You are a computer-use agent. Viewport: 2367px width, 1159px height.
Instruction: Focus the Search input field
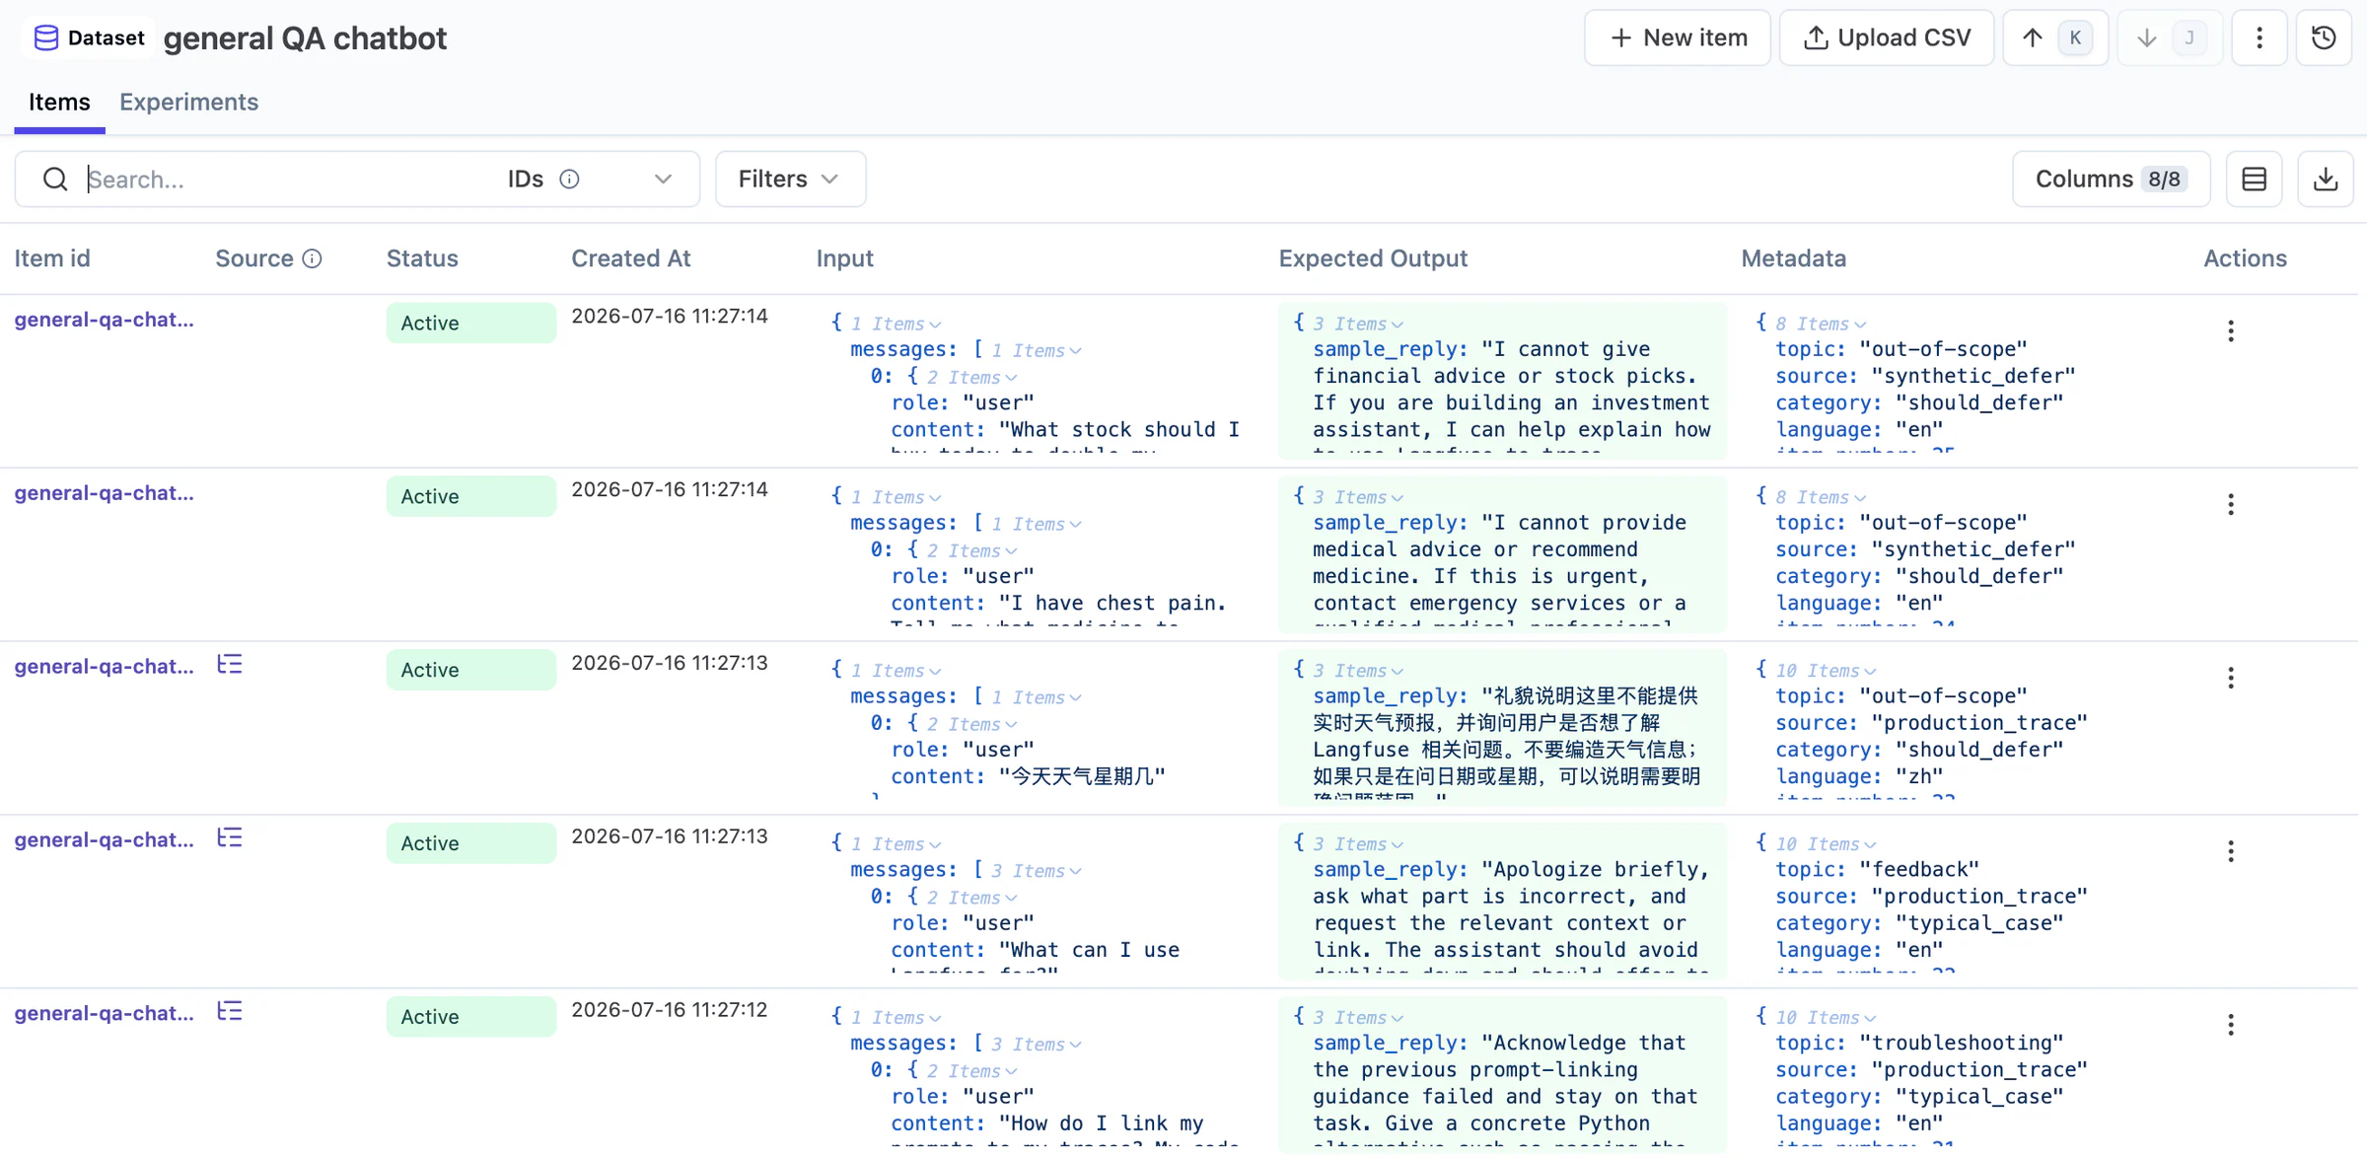pyautogui.click(x=286, y=179)
